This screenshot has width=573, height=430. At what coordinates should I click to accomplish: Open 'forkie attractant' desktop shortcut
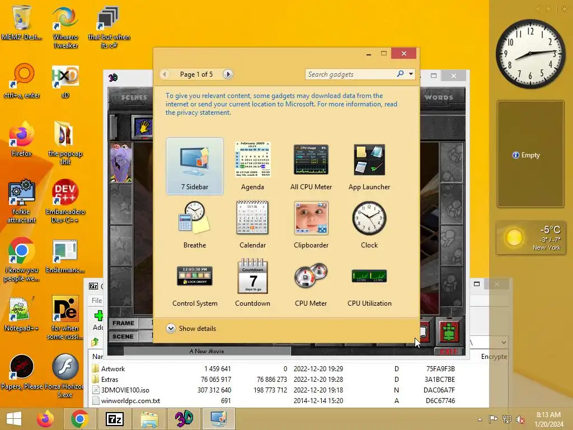pos(21,200)
